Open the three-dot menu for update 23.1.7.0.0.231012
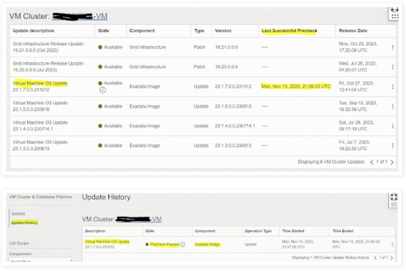The image size is (406, 271). [x=392, y=87]
